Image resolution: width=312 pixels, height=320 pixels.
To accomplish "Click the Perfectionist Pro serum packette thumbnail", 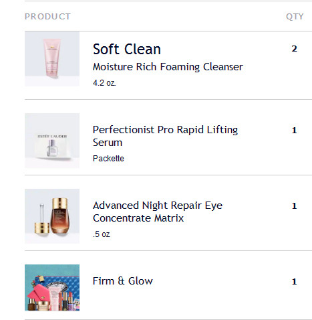I will (52, 141).
